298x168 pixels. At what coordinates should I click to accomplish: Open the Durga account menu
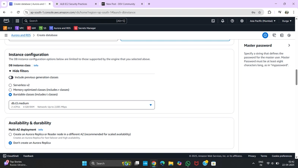point(286,21)
